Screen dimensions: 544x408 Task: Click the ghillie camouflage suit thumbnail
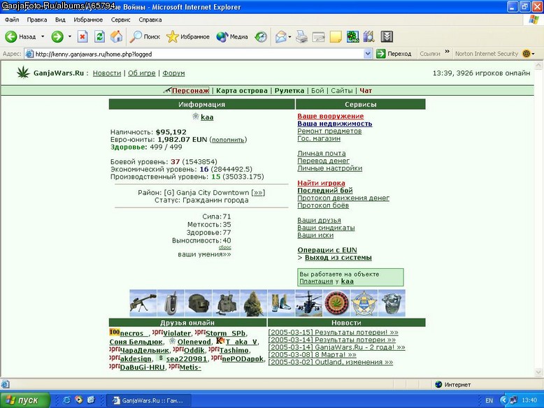pyautogui.click(x=254, y=303)
